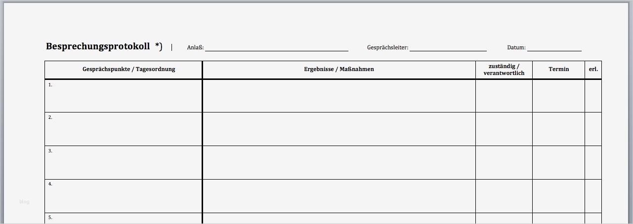The image size is (633, 224).
Task: Place cursor in agenda item 1 cell
Action: point(124,96)
